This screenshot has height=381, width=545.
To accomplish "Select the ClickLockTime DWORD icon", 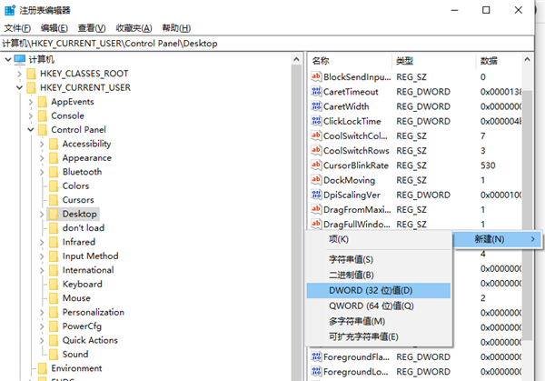I will 316,121.
